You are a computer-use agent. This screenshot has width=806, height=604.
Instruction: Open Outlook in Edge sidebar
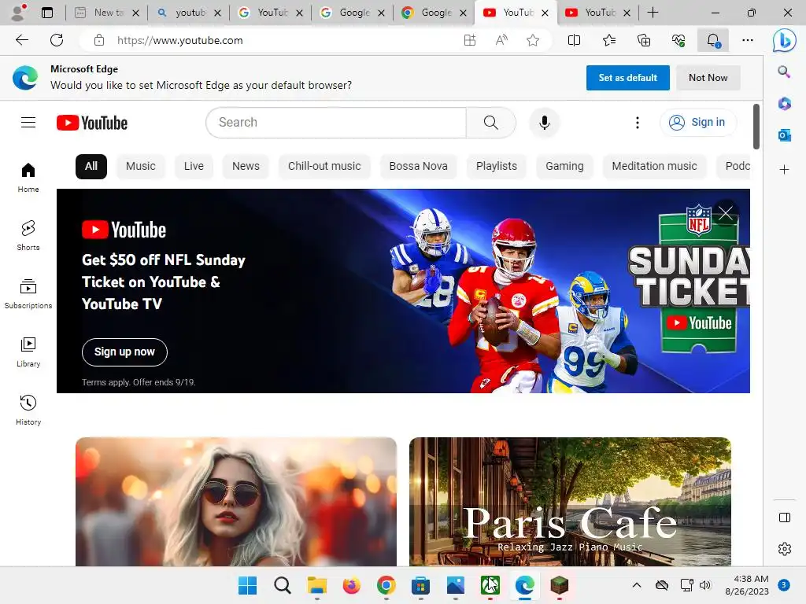coord(785,135)
